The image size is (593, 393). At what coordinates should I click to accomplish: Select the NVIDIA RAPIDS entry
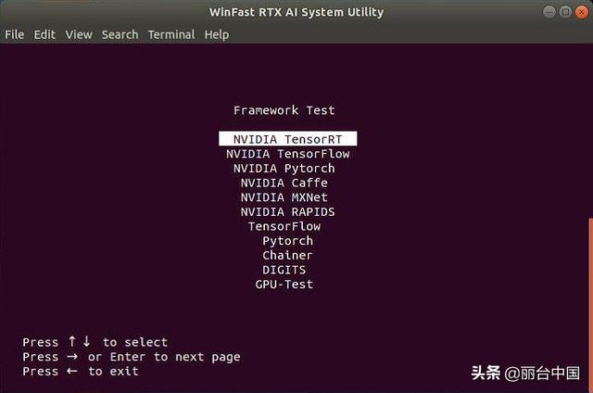pyautogui.click(x=288, y=212)
